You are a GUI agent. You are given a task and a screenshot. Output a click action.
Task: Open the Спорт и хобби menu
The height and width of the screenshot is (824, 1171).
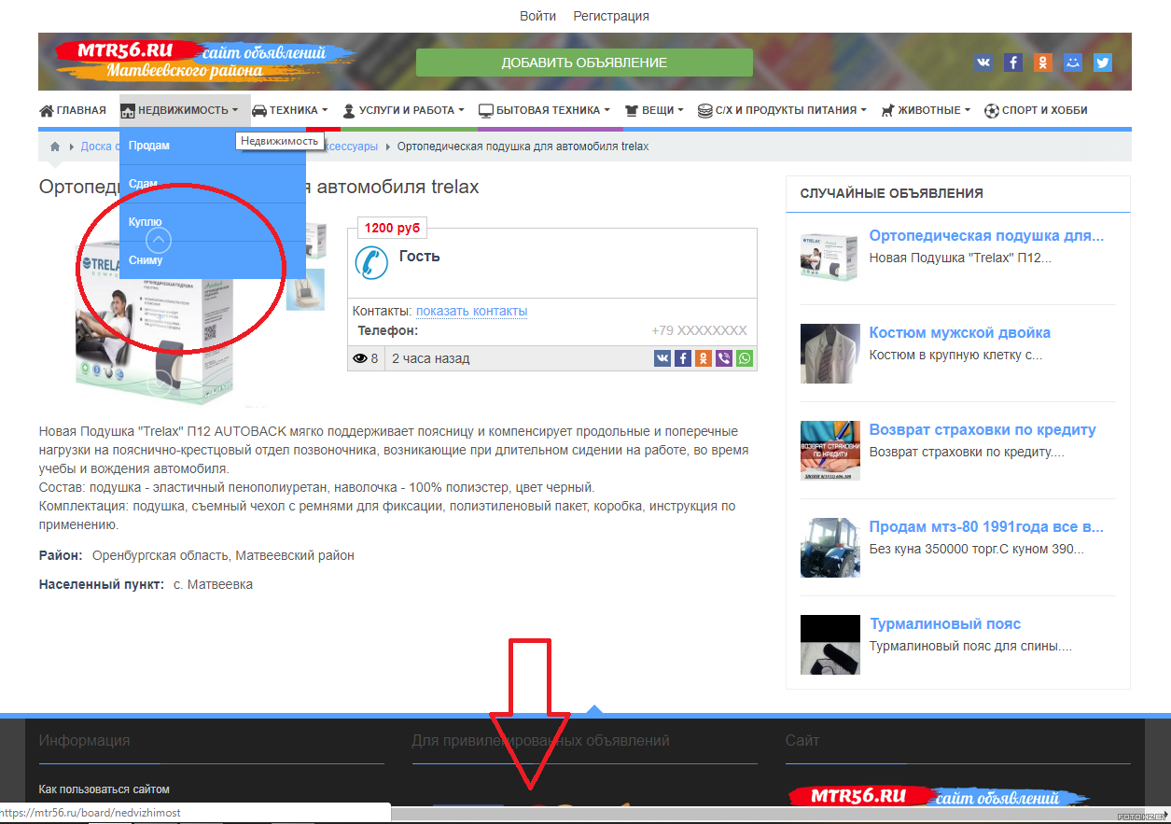click(x=1036, y=110)
